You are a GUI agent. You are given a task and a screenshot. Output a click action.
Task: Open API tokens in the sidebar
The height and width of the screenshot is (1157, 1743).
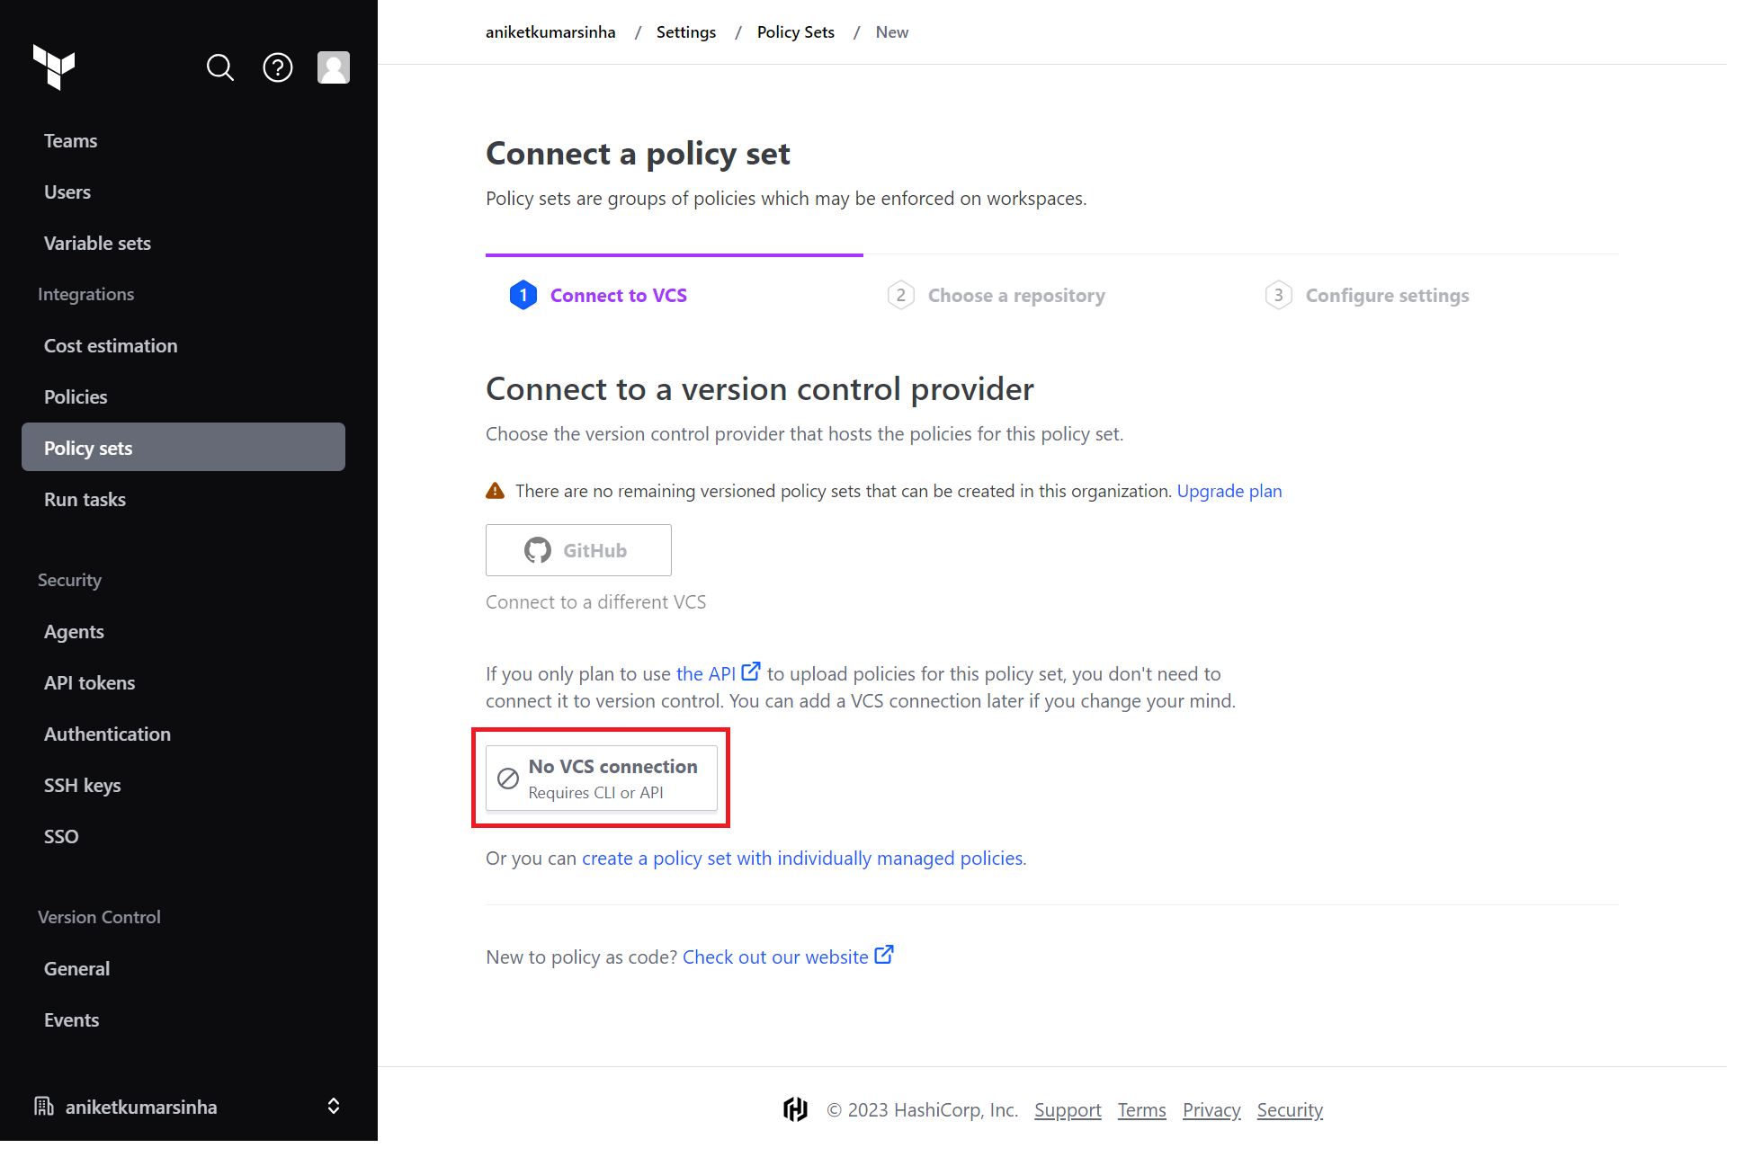(89, 682)
